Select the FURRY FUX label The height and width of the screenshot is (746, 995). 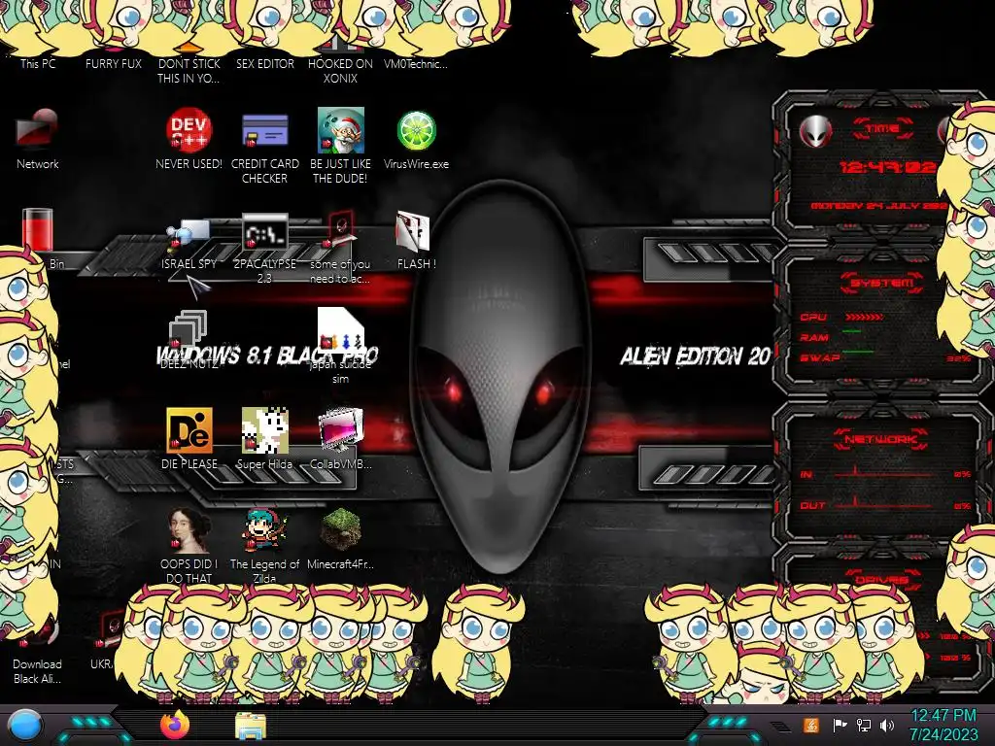click(x=114, y=63)
